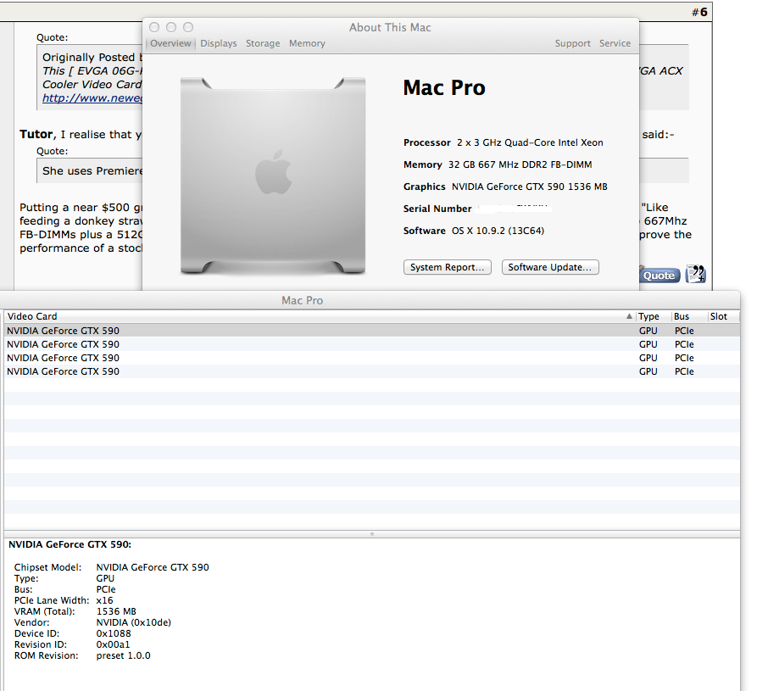
Task: Click the Mac Pro tower image
Action: coord(273,176)
